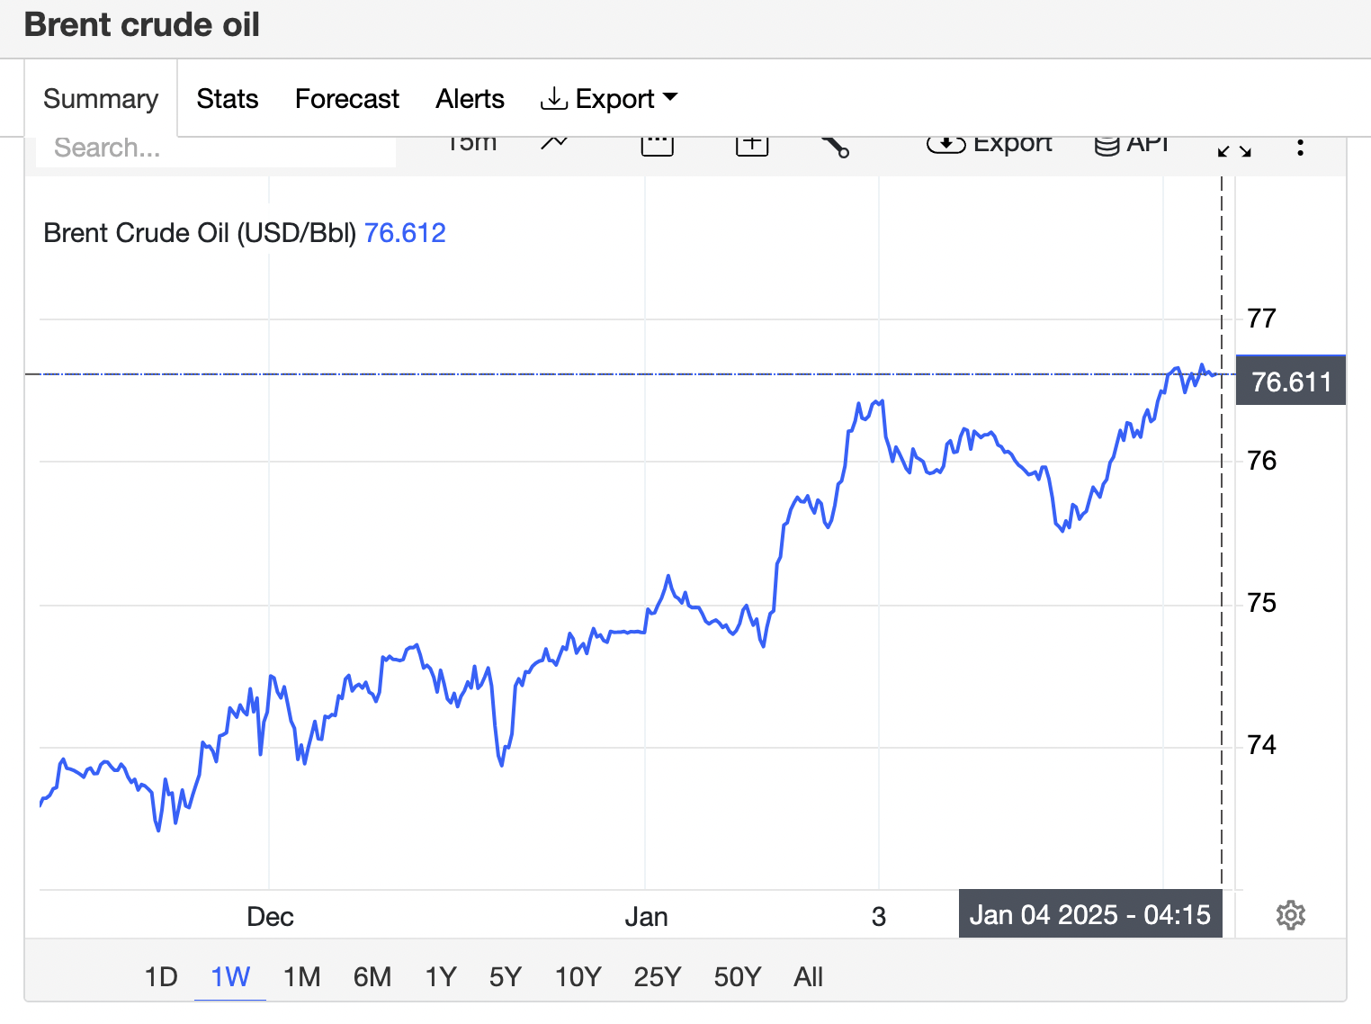Go to the Alerts tab
Screen dimensions: 1371x1024
click(x=470, y=98)
